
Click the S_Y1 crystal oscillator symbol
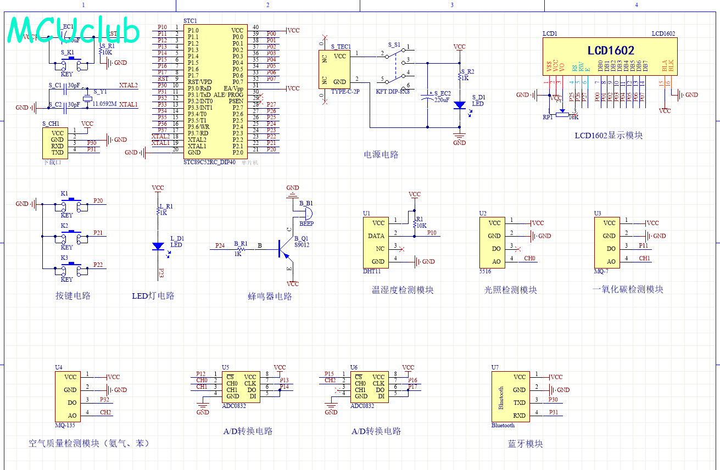click(x=86, y=99)
